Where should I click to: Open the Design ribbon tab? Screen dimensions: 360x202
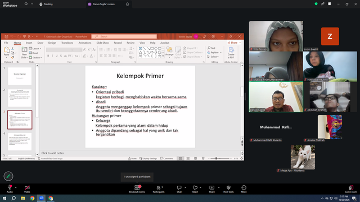[x=52, y=43]
